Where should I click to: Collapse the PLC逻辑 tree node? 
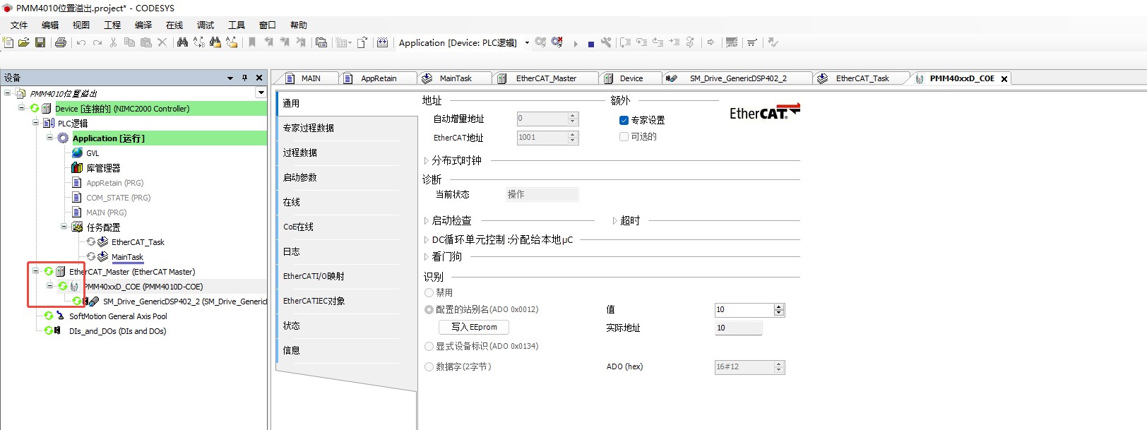[x=35, y=122]
